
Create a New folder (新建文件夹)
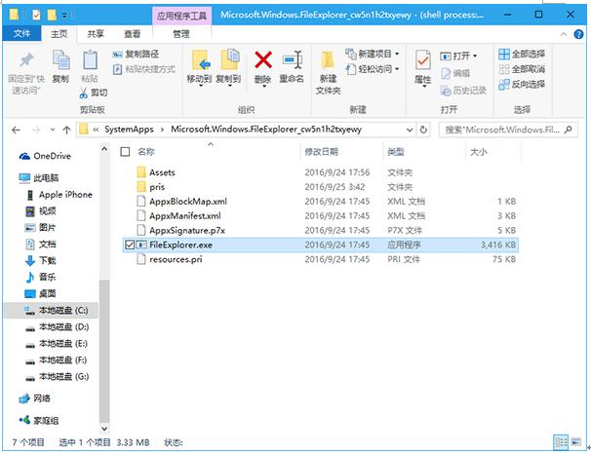329,73
